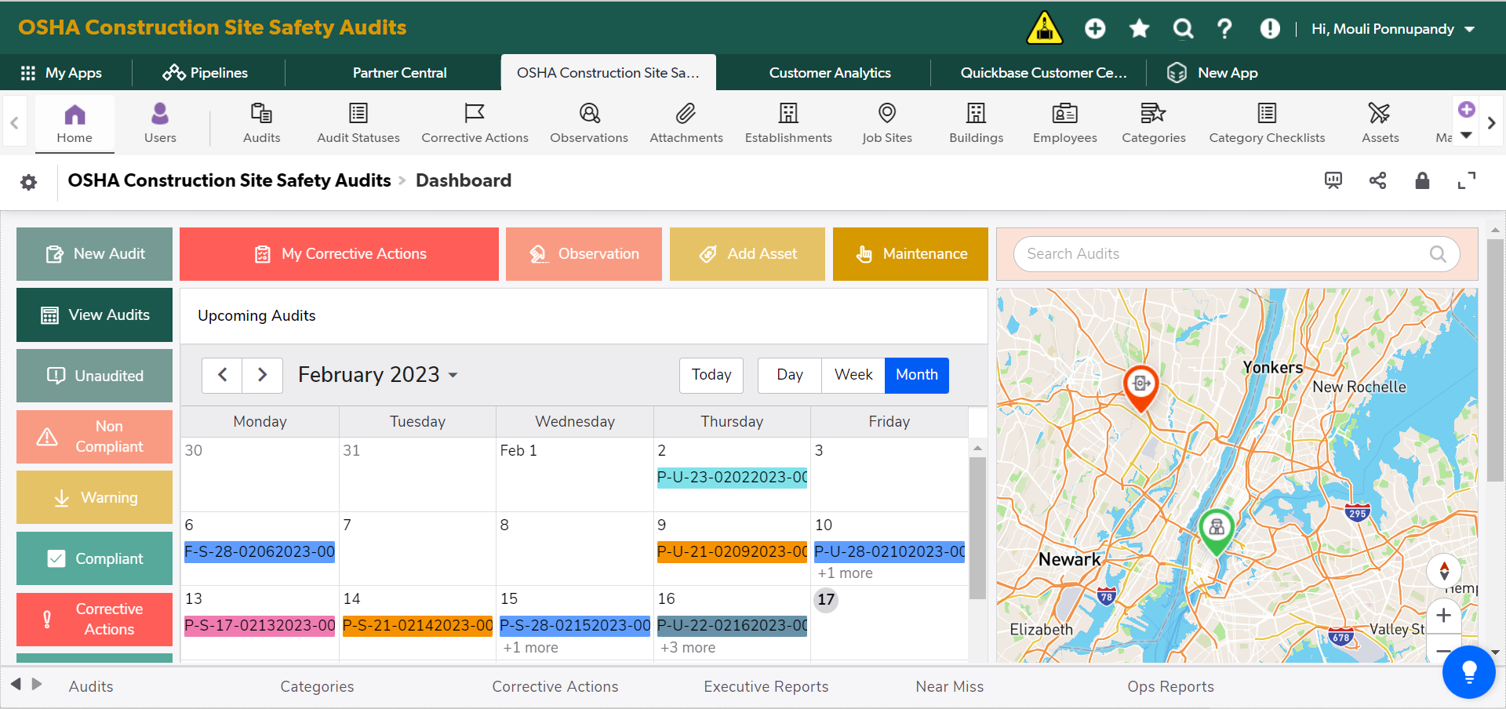The image size is (1506, 709).
Task: Click the lock permissions icon
Action: (x=1422, y=180)
